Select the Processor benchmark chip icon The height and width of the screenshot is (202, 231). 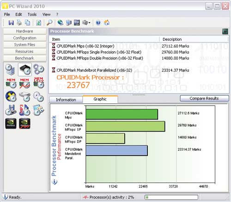pyautogui.click(x=25, y=69)
